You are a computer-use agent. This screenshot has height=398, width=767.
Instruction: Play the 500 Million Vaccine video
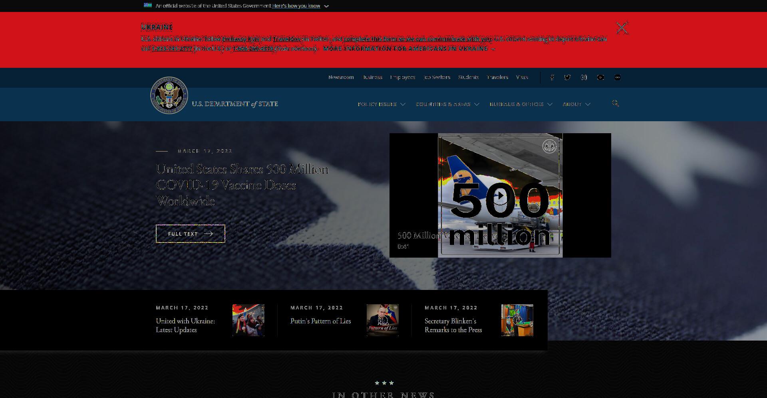(x=500, y=195)
